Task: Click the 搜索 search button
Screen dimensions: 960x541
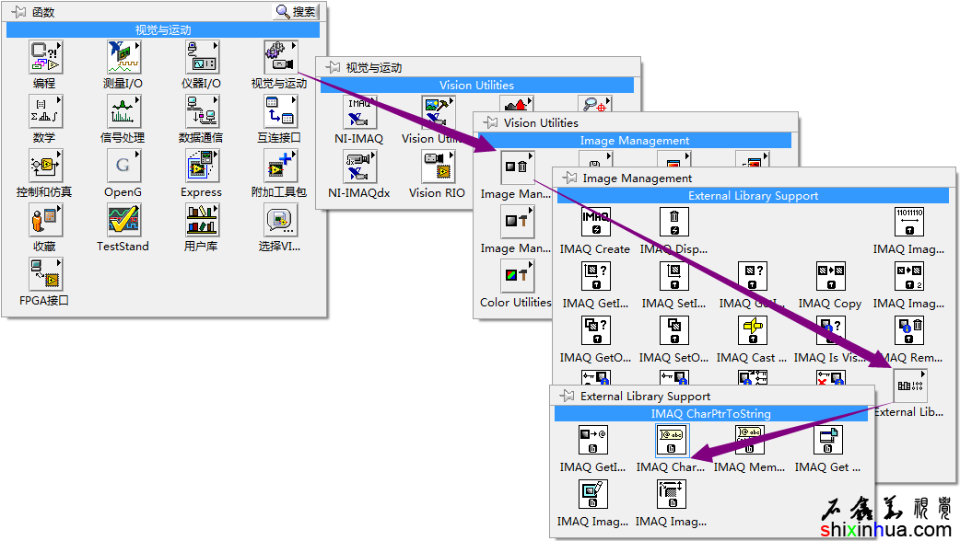Action: (296, 12)
